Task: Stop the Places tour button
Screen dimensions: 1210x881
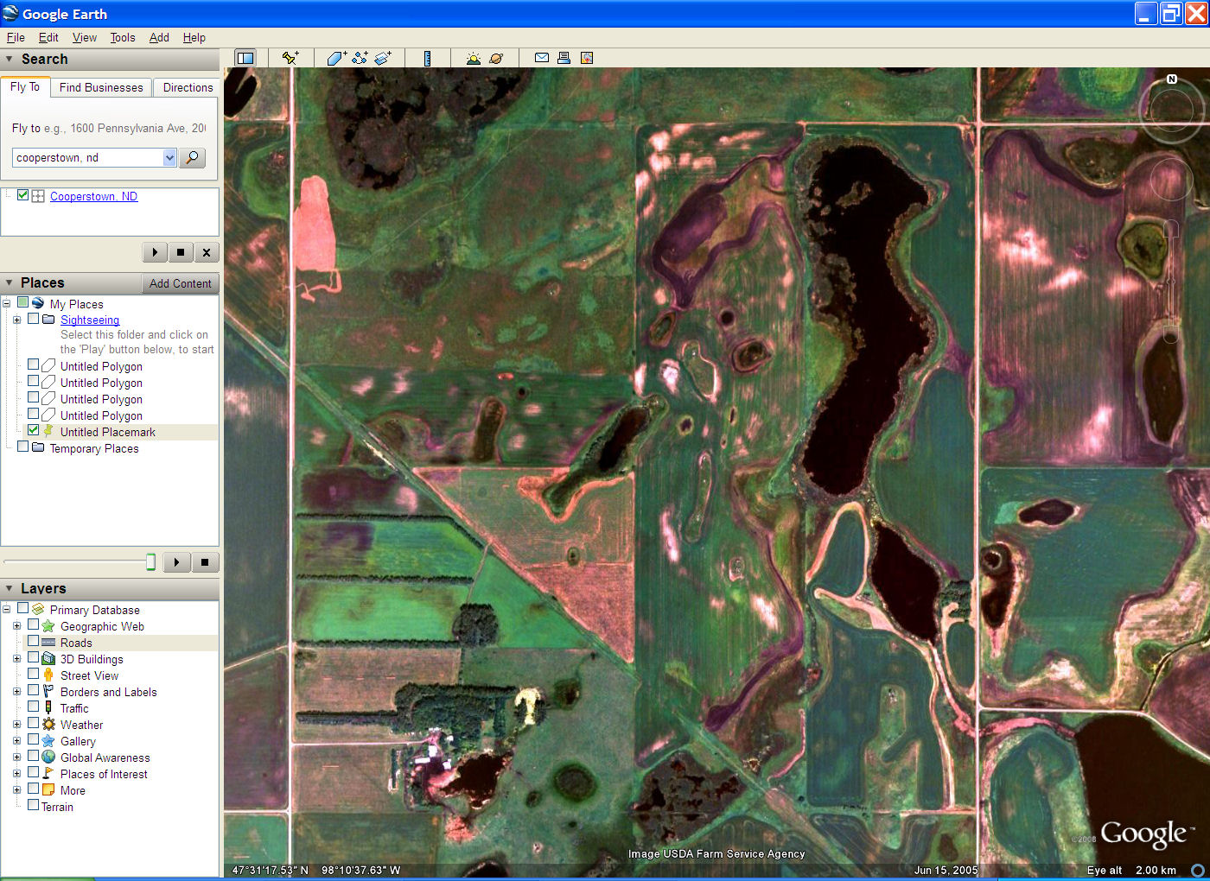Action: click(205, 562)
